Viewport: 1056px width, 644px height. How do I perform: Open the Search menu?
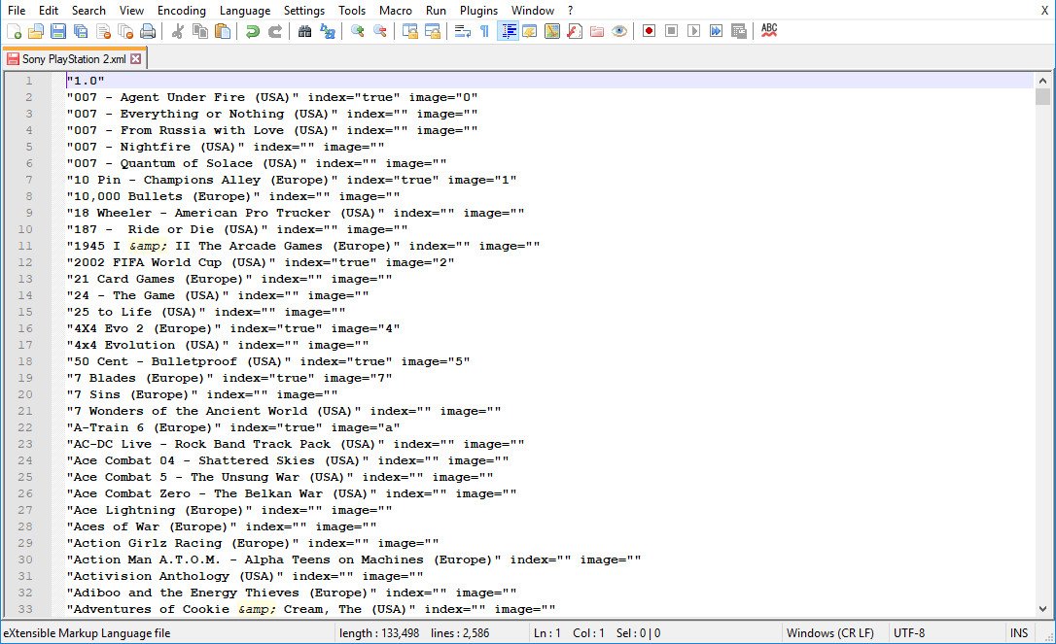(88, 10)
